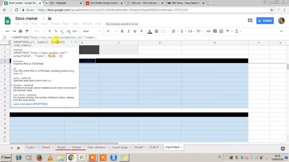Viewport: 289px width, 162px height.
Task: Click the Insert link icon
Action: 209,31
